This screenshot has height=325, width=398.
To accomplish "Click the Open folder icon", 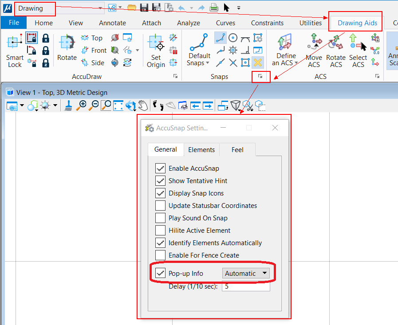I will click(x=132, y=8).
